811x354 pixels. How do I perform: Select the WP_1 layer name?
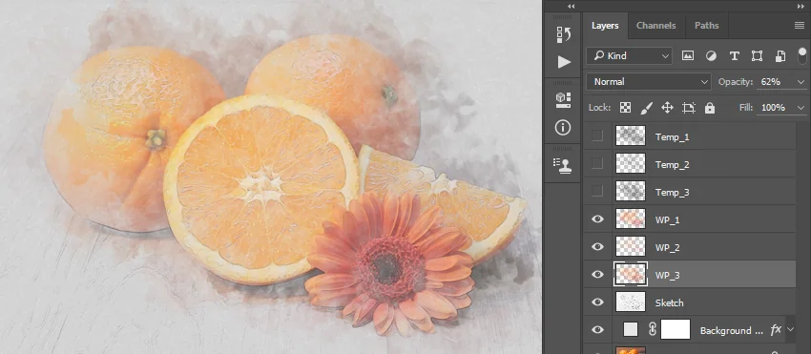[667, 220]
